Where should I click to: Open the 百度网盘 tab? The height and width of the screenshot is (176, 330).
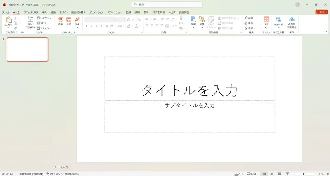pyautogui.click(x=184, y=12)
